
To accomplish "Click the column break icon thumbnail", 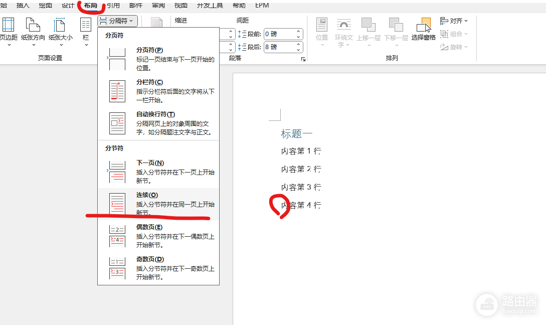I will pos(117,91).
